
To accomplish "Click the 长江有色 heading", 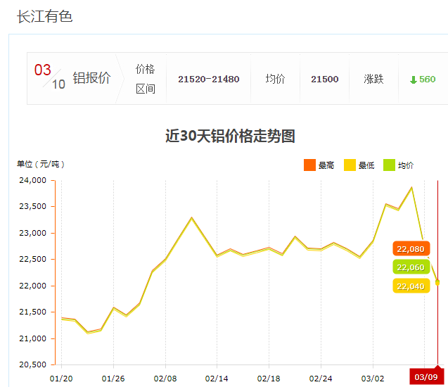I will click(x=45, y=16).
